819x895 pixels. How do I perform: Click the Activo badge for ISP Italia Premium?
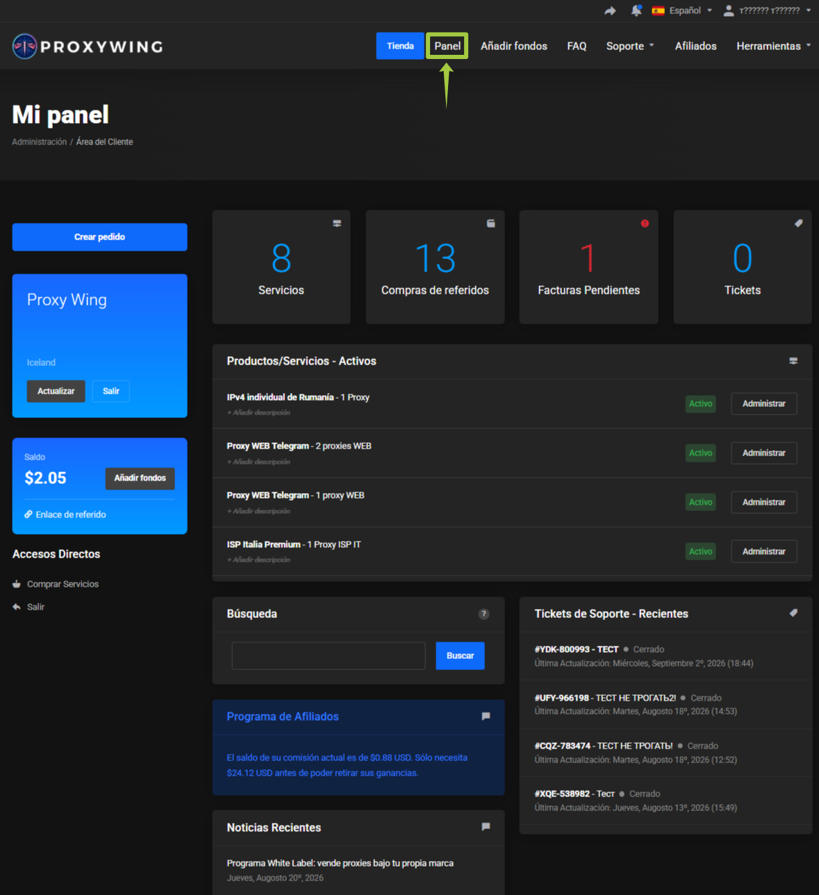click(700, 551)
